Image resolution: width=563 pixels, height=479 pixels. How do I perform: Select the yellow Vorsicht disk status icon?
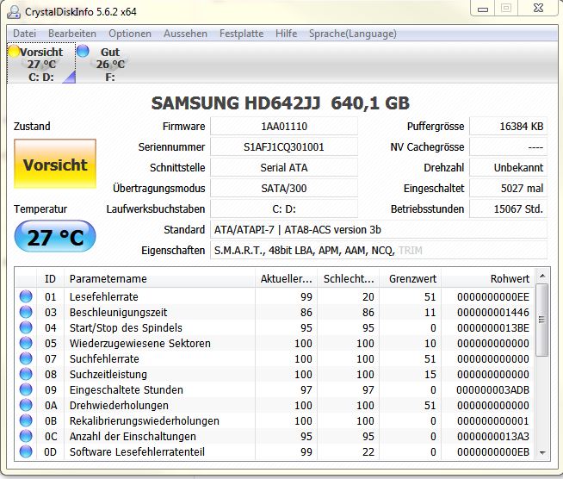click(14, 52)
